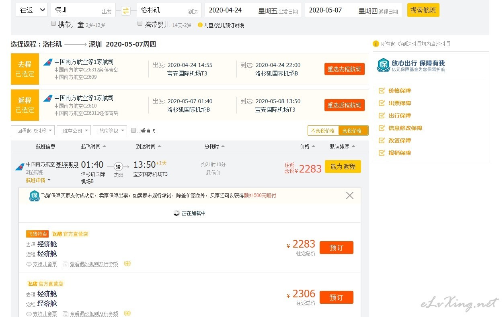
Task: Click the document icon of ¥2283 refund rules
Action: point(66,264)
